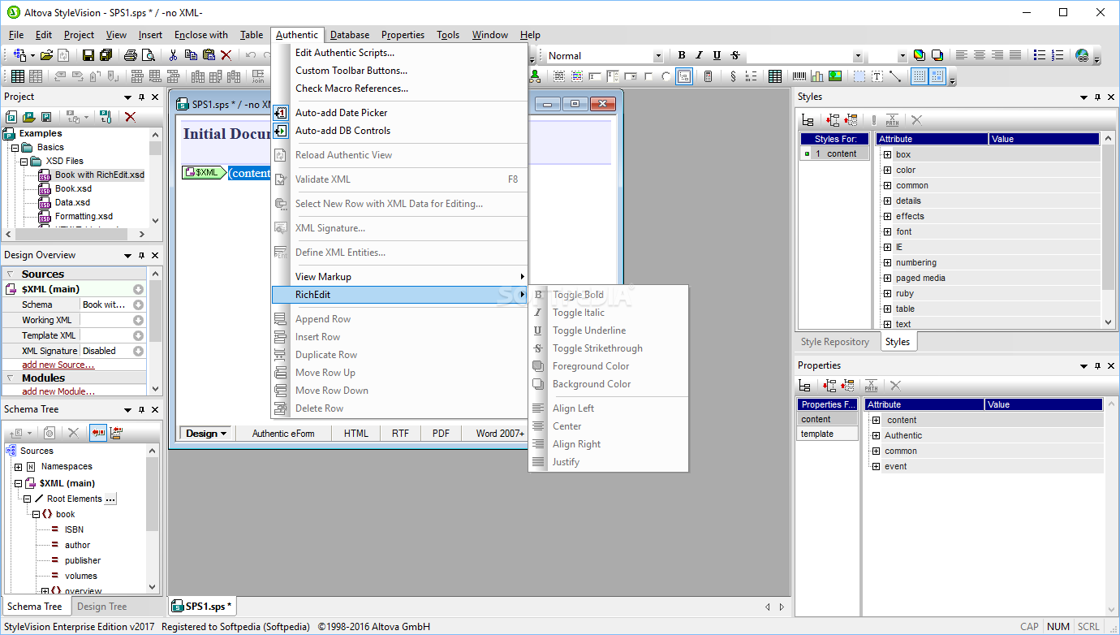Click the add new Module link
The image size is (1120, 635).
[58, 391]
